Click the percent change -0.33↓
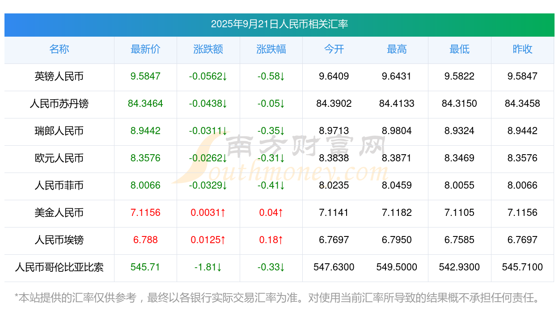 click(x=271, y=267)
